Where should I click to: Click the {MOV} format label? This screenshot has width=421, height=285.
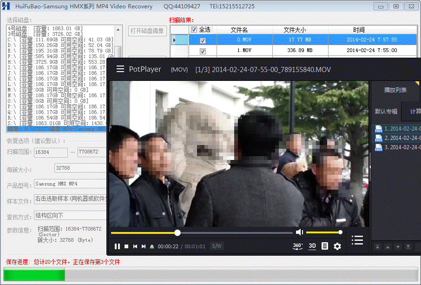point(179,70)
